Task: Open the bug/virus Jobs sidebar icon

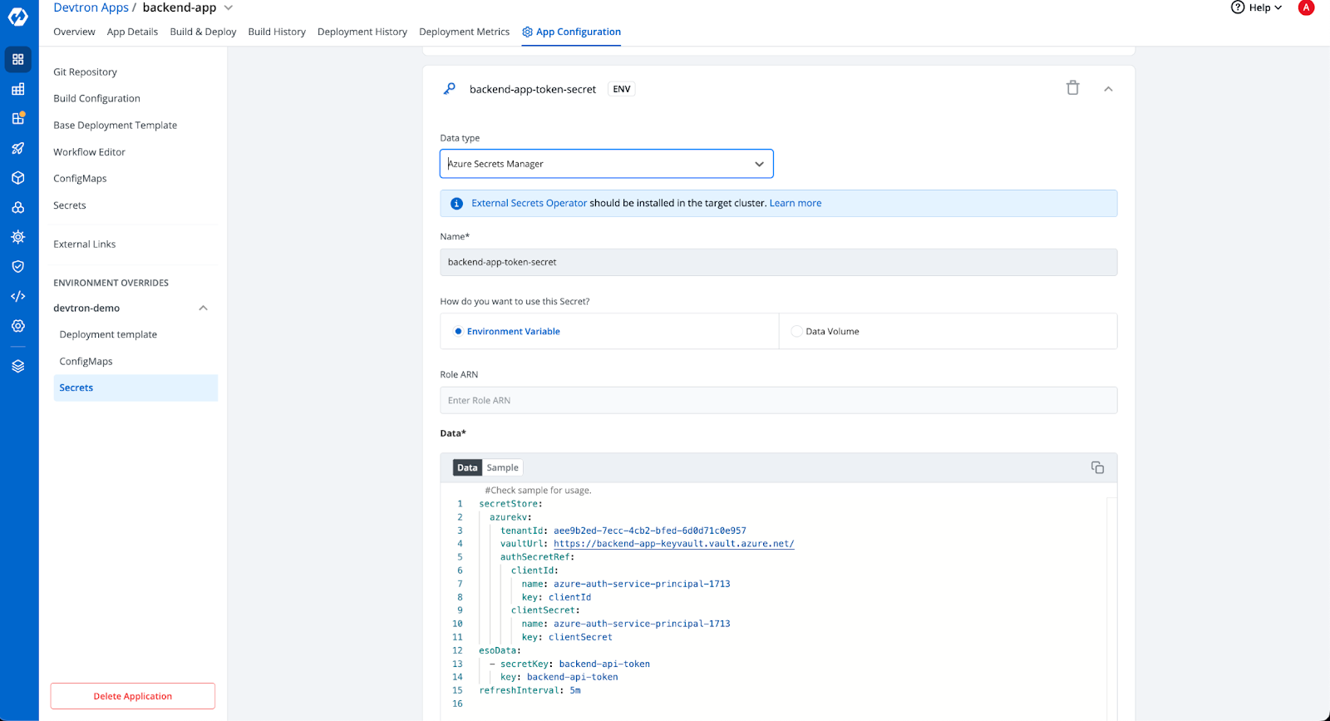Action: pyautogui.click(x=18, y=237)
